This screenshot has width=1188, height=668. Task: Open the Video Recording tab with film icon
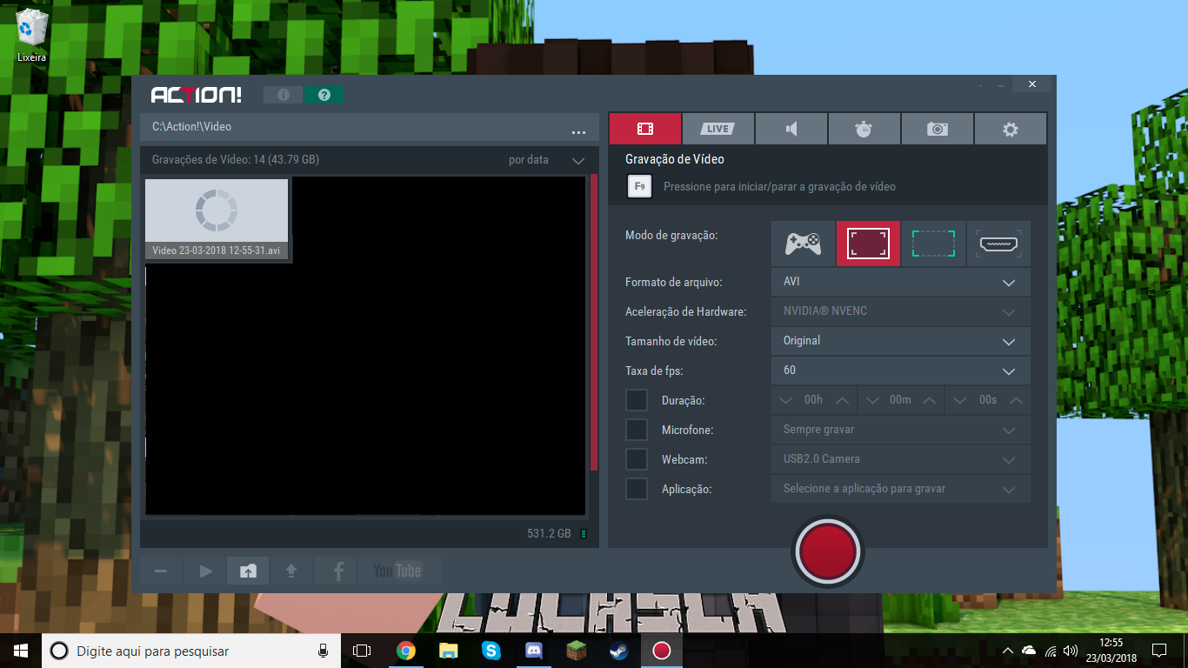(644, 129)
